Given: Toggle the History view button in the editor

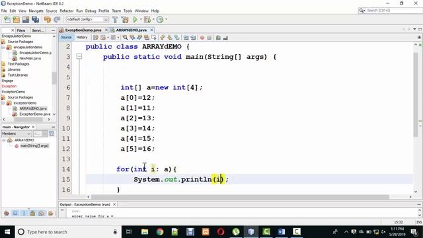Looking at the screenshot, I should point(82,37).
